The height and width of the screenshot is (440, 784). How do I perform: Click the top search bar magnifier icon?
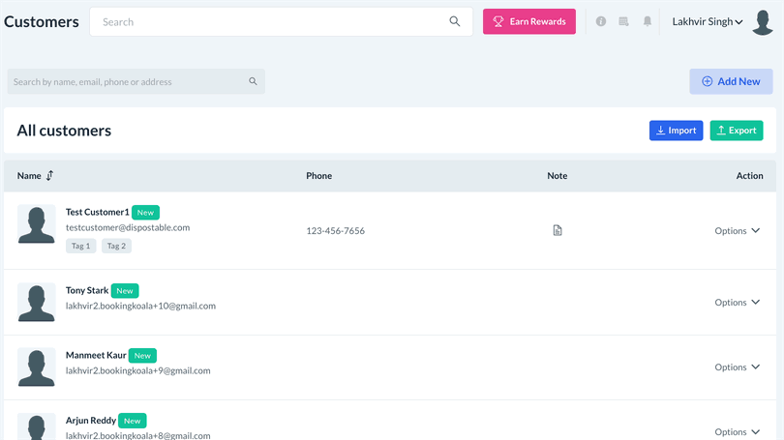point(455,21)
